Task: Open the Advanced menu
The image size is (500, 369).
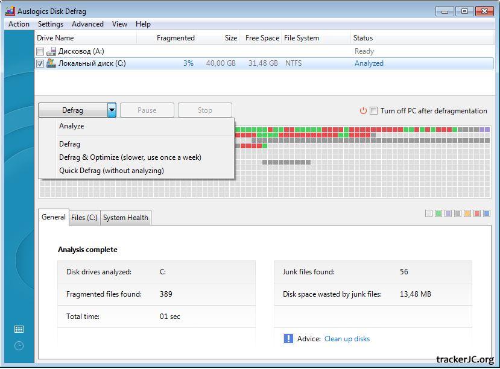Action: point(87,24)
